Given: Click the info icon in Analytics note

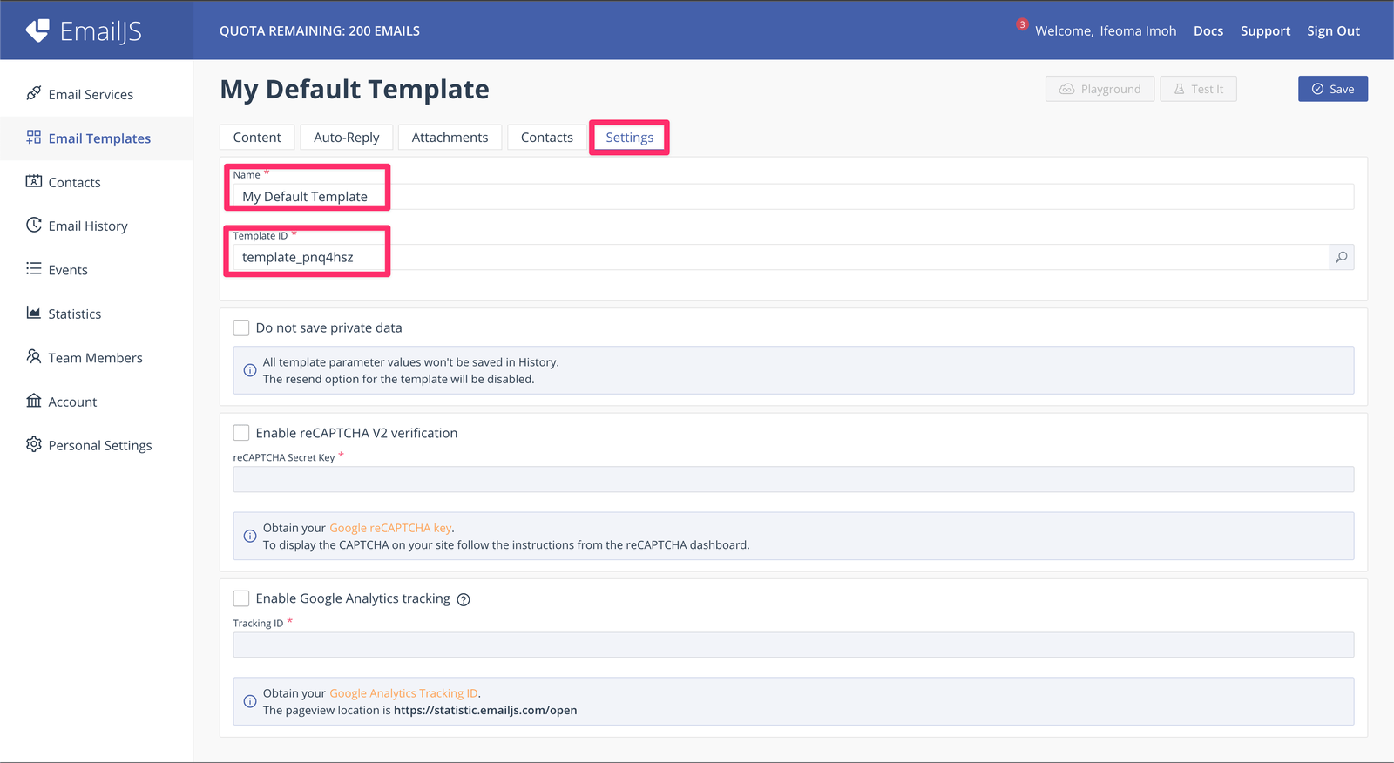Looking at the screenshot, I should pos(250,701).
